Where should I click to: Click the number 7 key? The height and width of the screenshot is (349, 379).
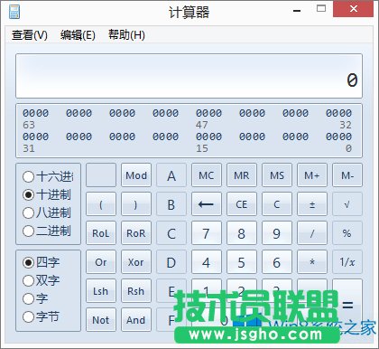pos(207,233)
